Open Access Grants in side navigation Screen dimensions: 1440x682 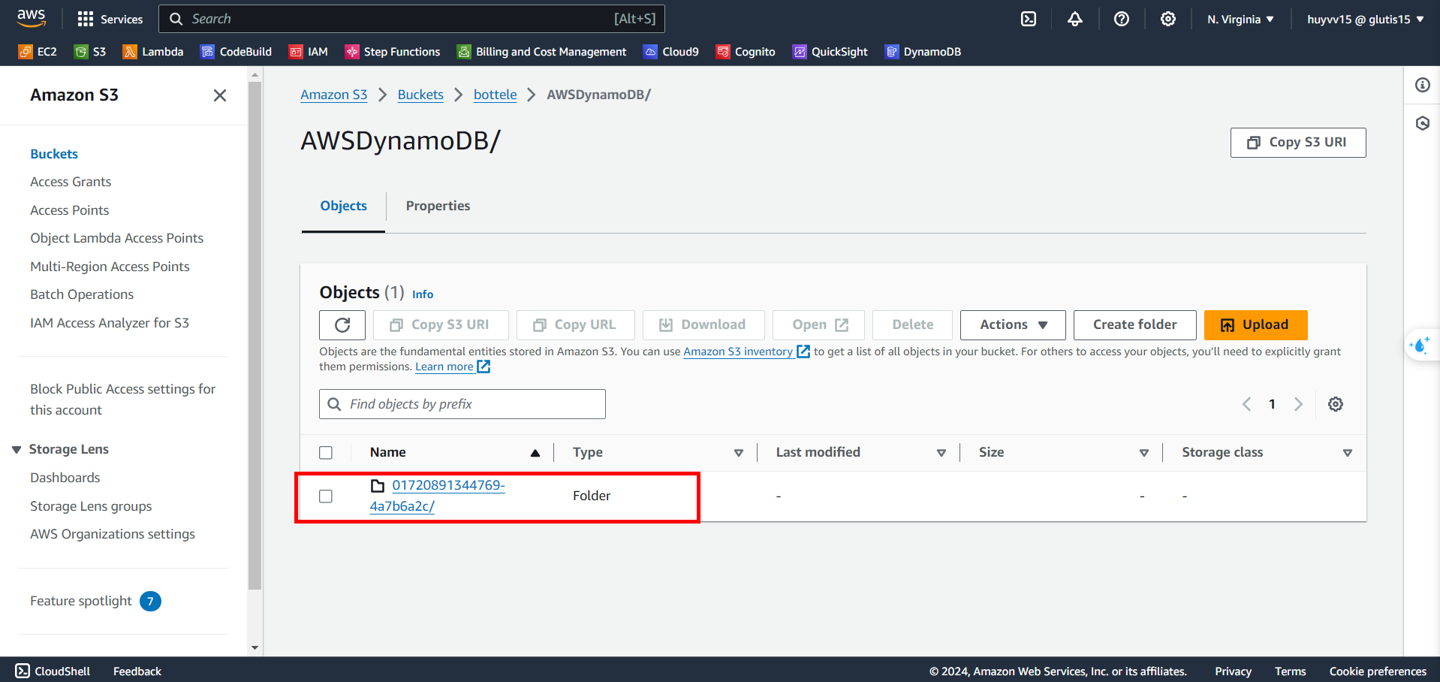[x=71, y=182]
